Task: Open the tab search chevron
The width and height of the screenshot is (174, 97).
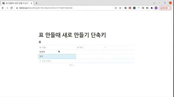Action: [x=154, y=3]
